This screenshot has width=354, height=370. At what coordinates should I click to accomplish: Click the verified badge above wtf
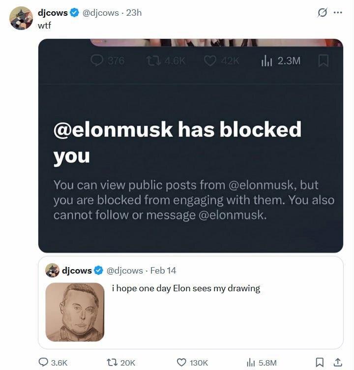75,13
